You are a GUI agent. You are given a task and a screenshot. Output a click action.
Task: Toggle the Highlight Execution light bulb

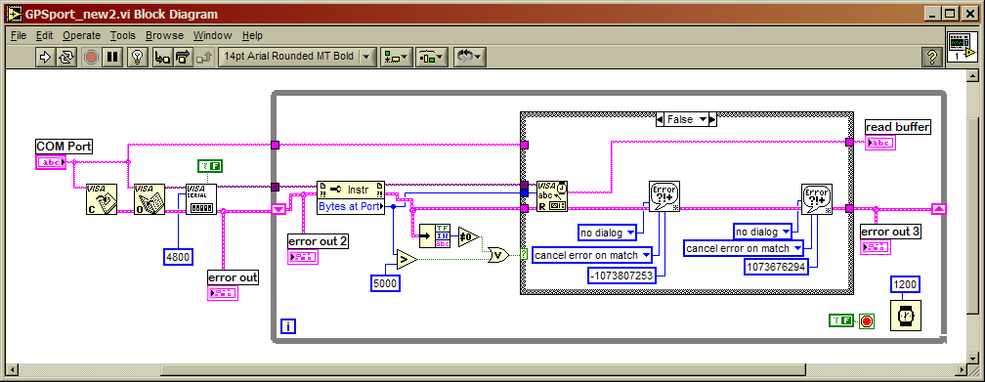tap(137, 58)
